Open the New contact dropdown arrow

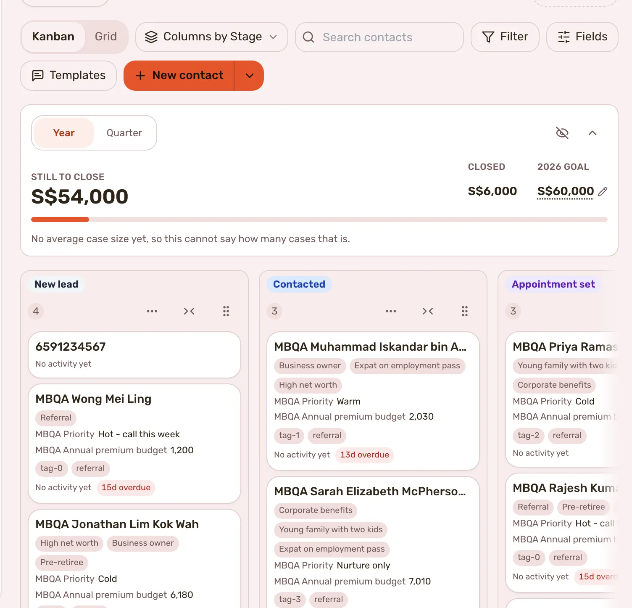[x=249, y=76]
